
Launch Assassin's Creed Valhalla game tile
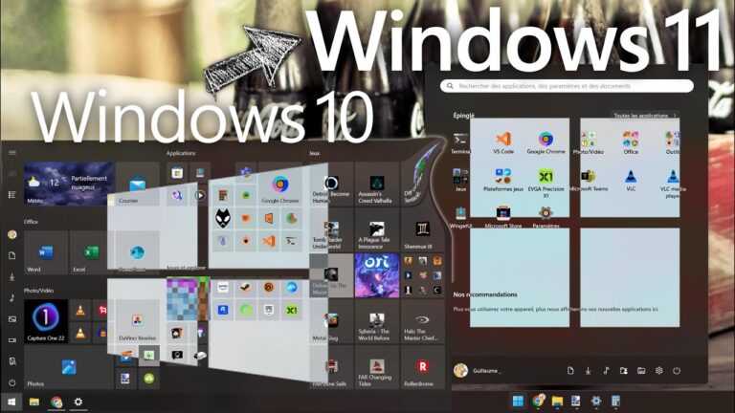[x=377, y=184]
